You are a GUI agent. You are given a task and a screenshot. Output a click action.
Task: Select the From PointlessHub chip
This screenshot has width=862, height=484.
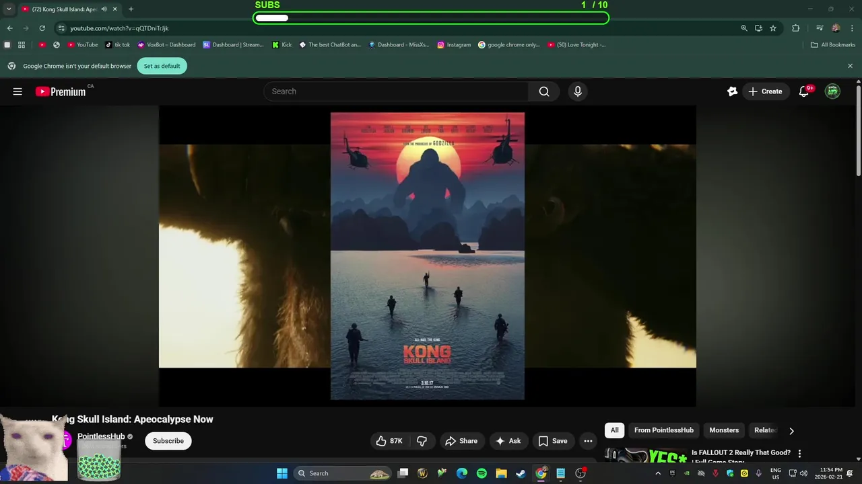(x=663, y=430)
